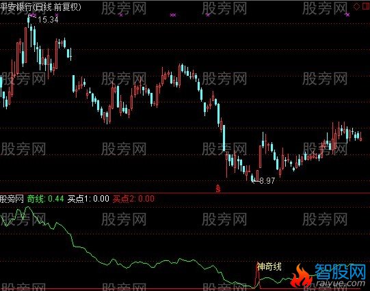The image size is (370, 291).
Task: Click the 神奇线 signal label in indicator pane
Action: click(x=269, y=266)
